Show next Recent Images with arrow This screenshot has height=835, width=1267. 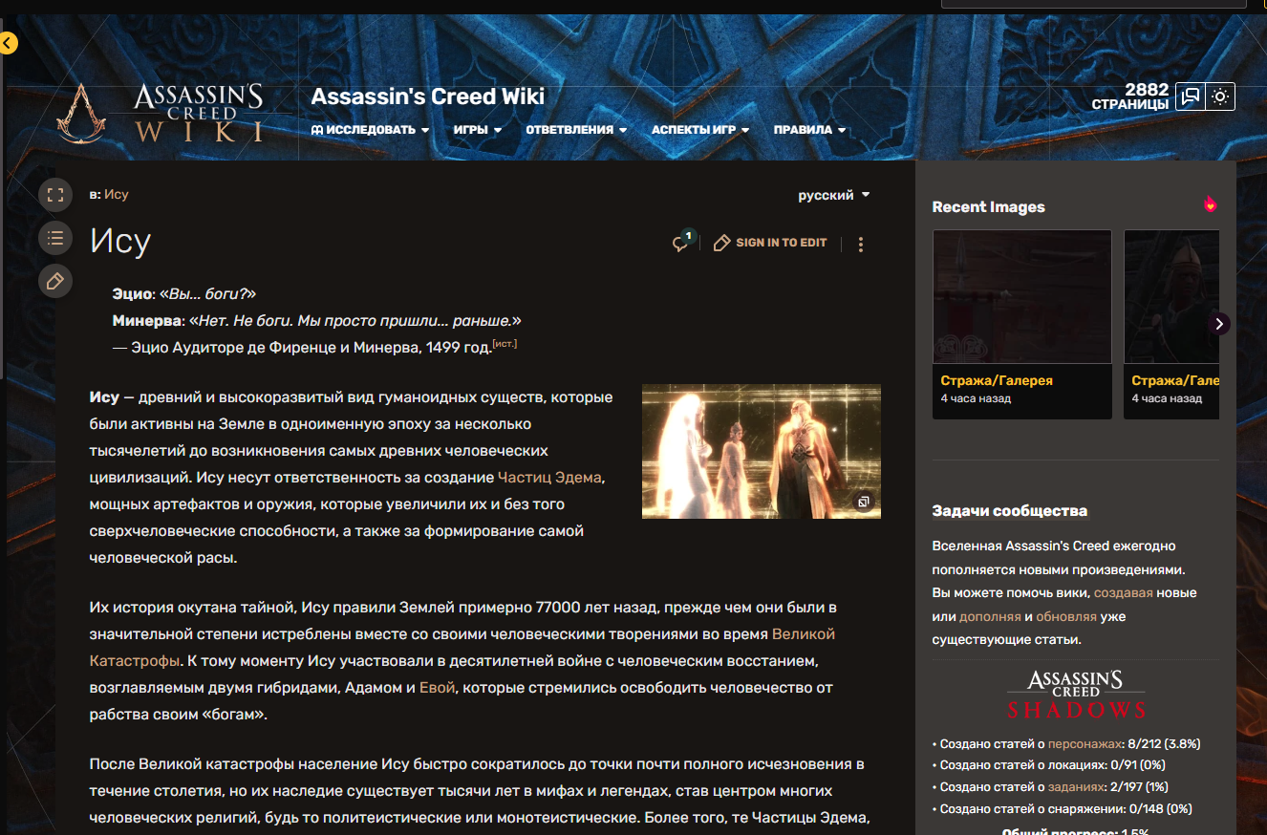coord(1218,324)
